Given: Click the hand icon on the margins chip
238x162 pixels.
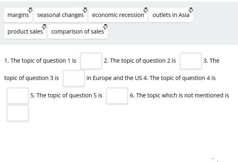Looking at the screenshot, I should [x=30, y=10].
